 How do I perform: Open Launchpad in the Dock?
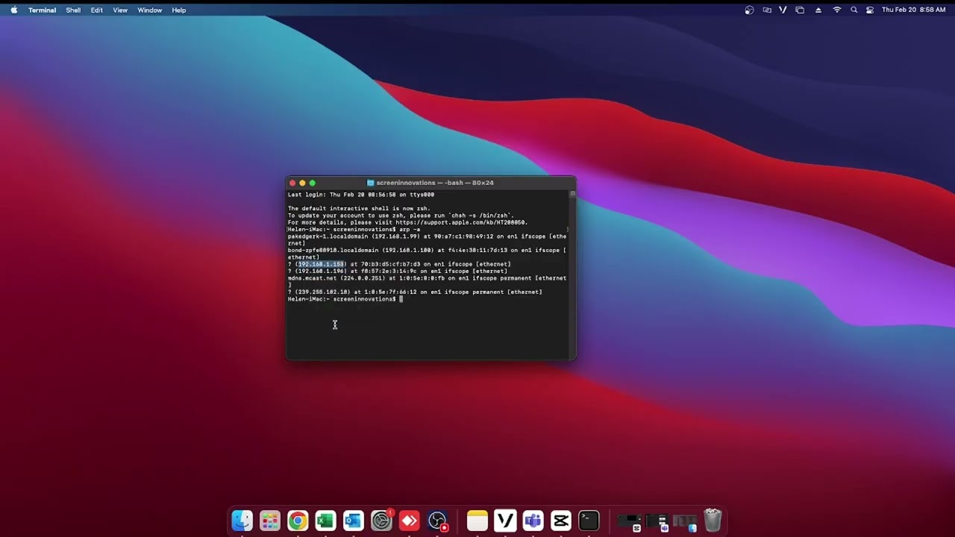point(270,520)
